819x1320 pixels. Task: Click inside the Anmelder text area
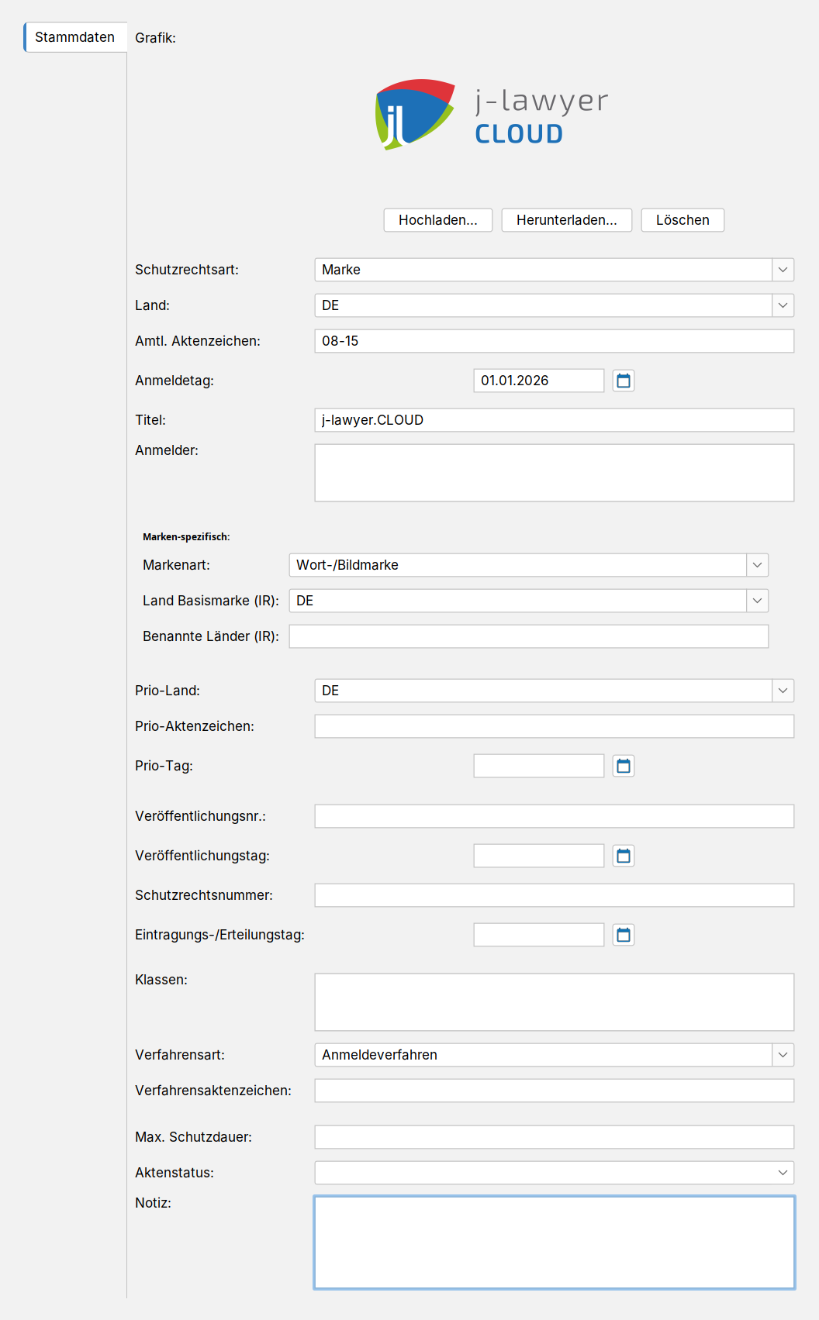pos(554,473)
